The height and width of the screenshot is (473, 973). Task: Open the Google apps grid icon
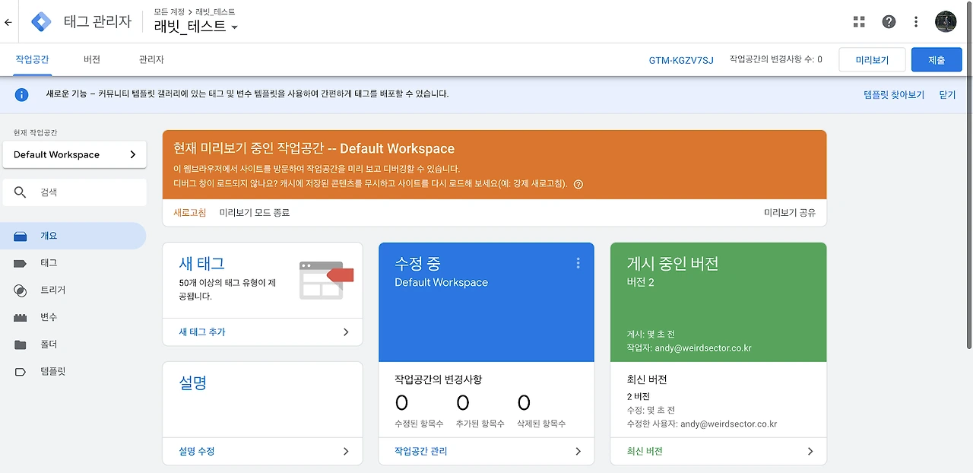pos(859,22)
